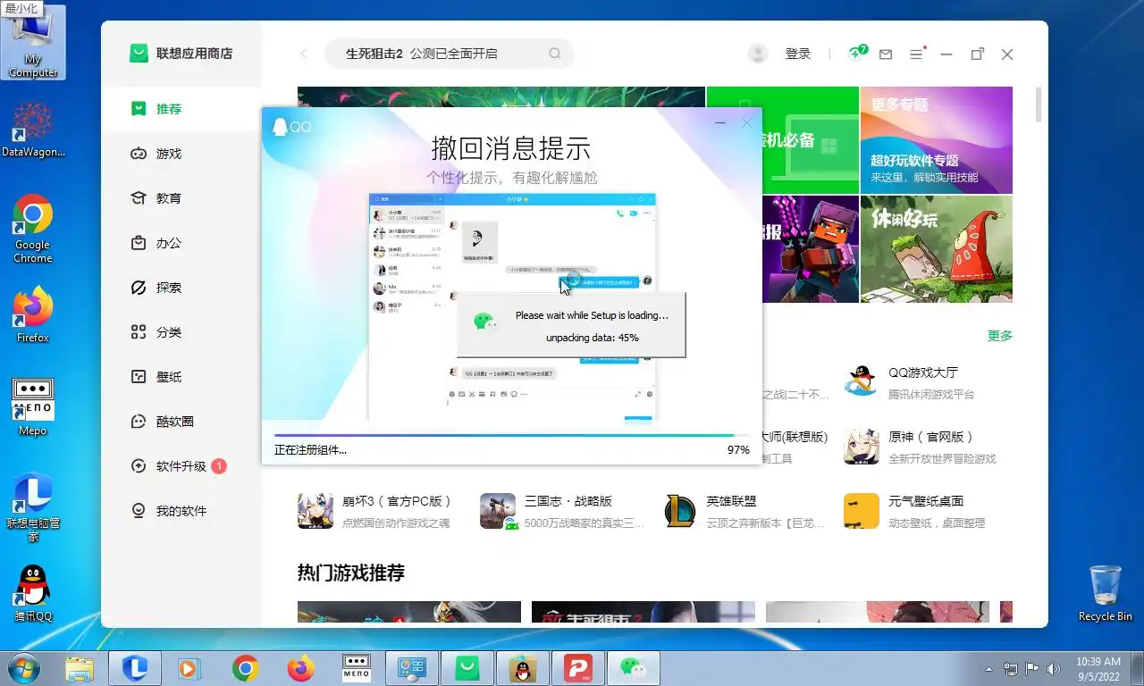Click the 英雄联盟 app icon
The height and width of the screenshot is (686, 1144).
pyautogui.click(x=680, y=511)
